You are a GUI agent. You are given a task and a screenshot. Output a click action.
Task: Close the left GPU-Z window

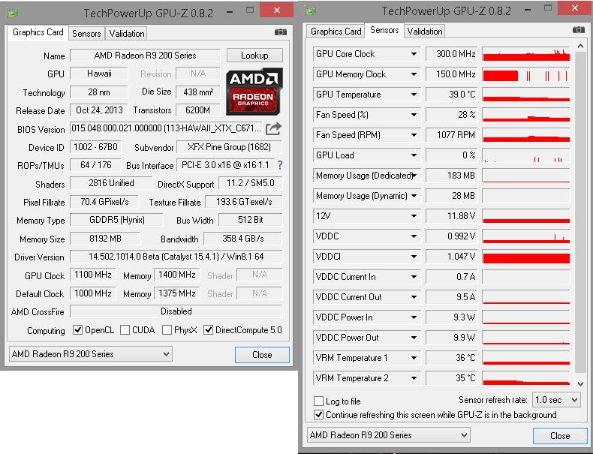click(276, 11)
